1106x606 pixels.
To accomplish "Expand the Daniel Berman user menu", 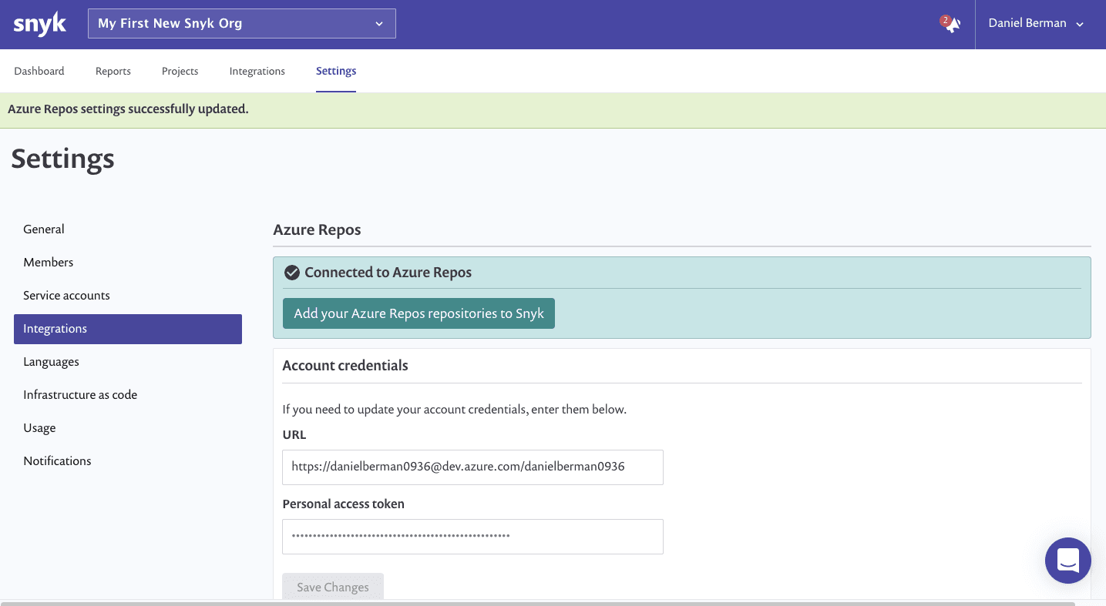I will 1036,24.
